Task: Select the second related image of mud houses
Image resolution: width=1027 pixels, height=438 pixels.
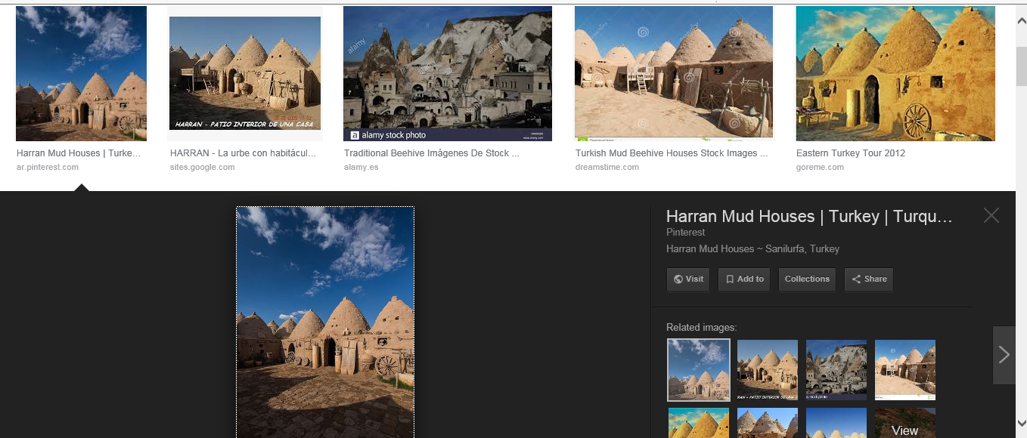Action: (x=768, y=369)
